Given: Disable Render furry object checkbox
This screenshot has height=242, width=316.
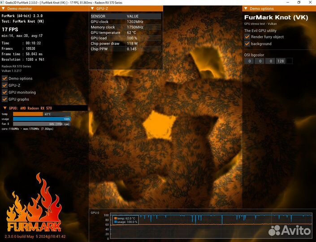Looking at the screenshot, I should [247, 37].
